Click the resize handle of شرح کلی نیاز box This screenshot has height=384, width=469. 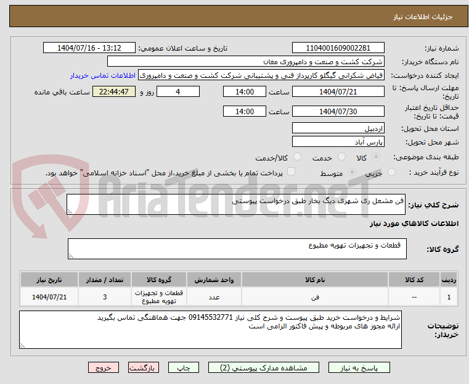tap(70, 212)
